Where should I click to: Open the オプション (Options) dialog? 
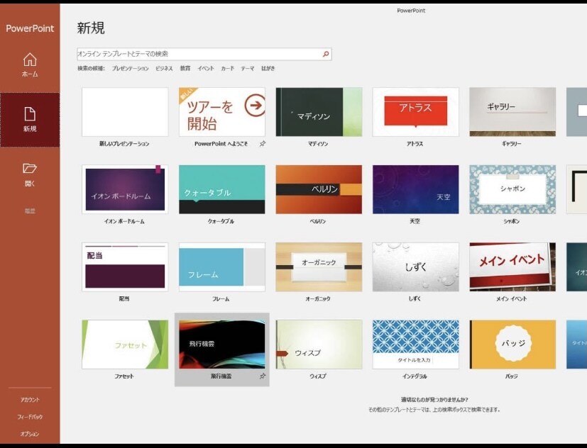(x=30, y=434)
